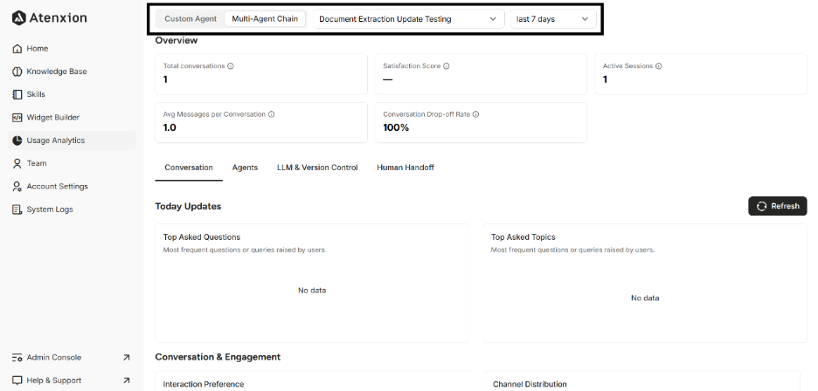
Task: Click the System Logs document icon
Action: pyautogui.click(x=17, y=209)
